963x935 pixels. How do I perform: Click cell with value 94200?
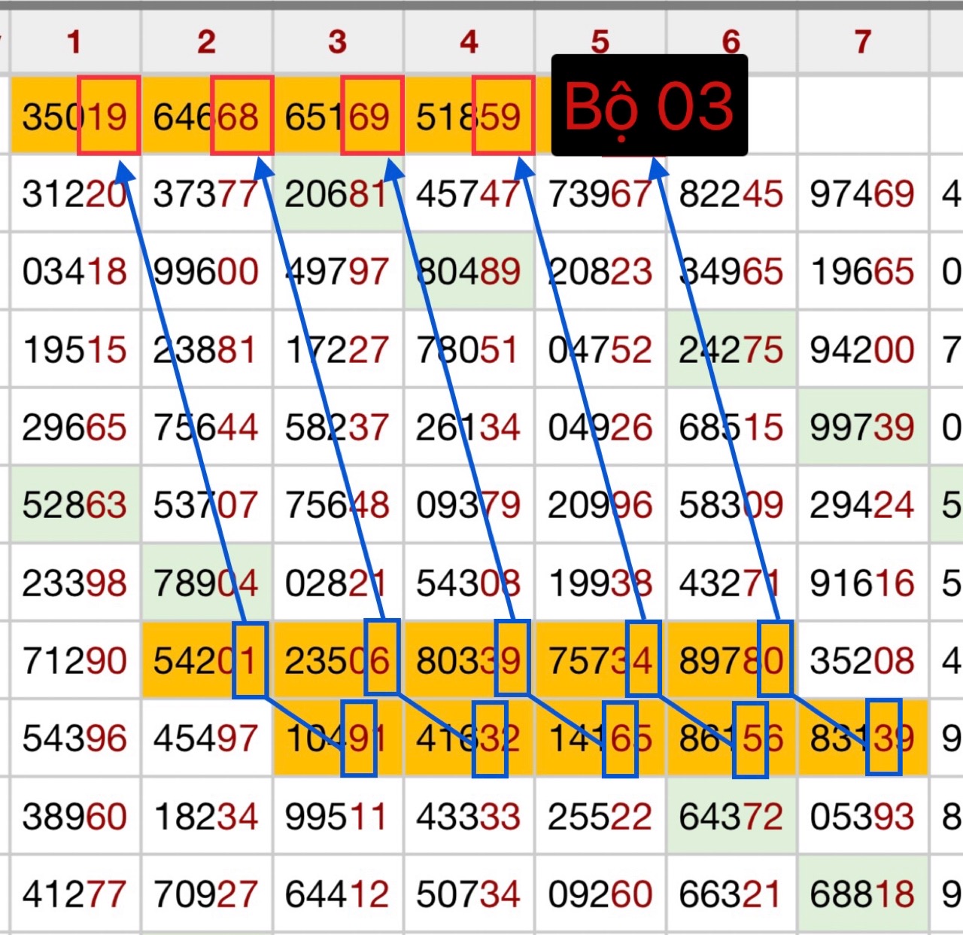click(x=863, y=349)
